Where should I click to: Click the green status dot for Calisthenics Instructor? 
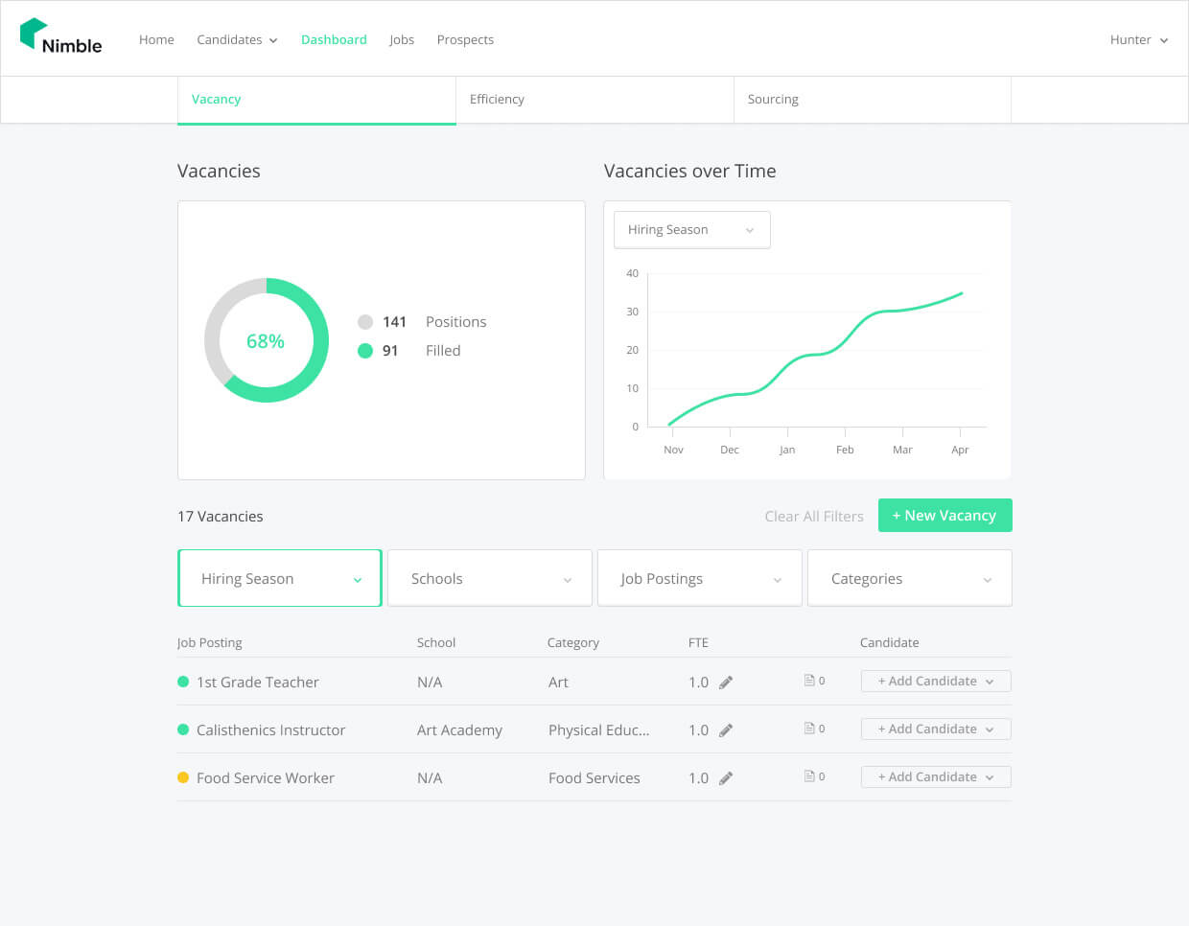(182, 729)
